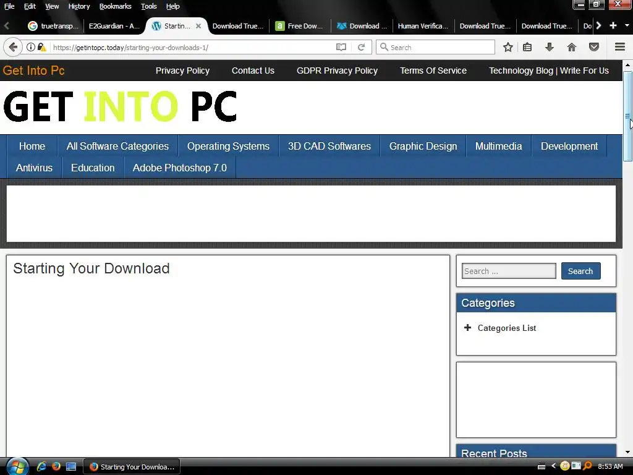Open the Contact Us link
Viewport: 633px width, 475px height.
[x=253, y=71]
